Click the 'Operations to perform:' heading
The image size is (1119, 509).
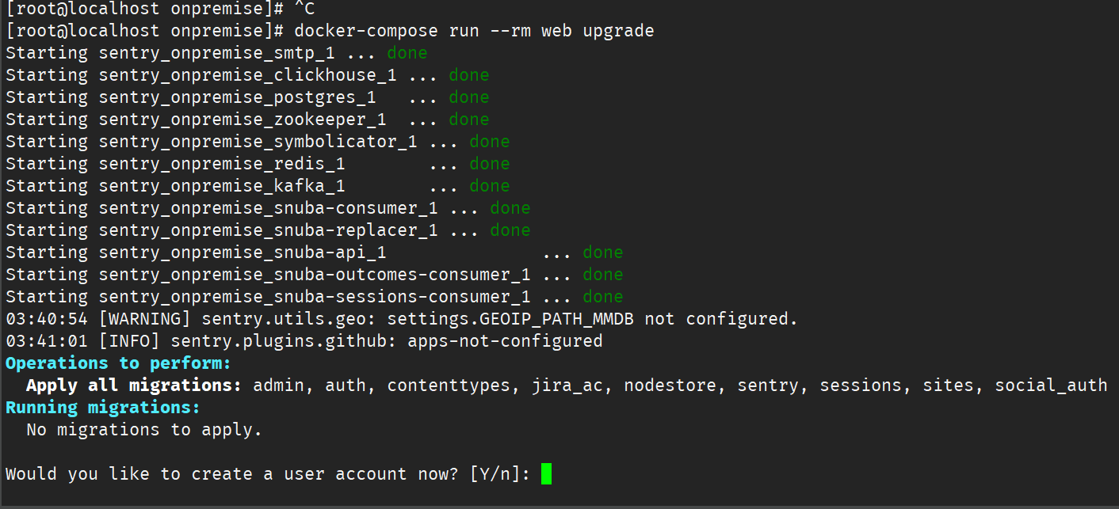tap(118, 363)
